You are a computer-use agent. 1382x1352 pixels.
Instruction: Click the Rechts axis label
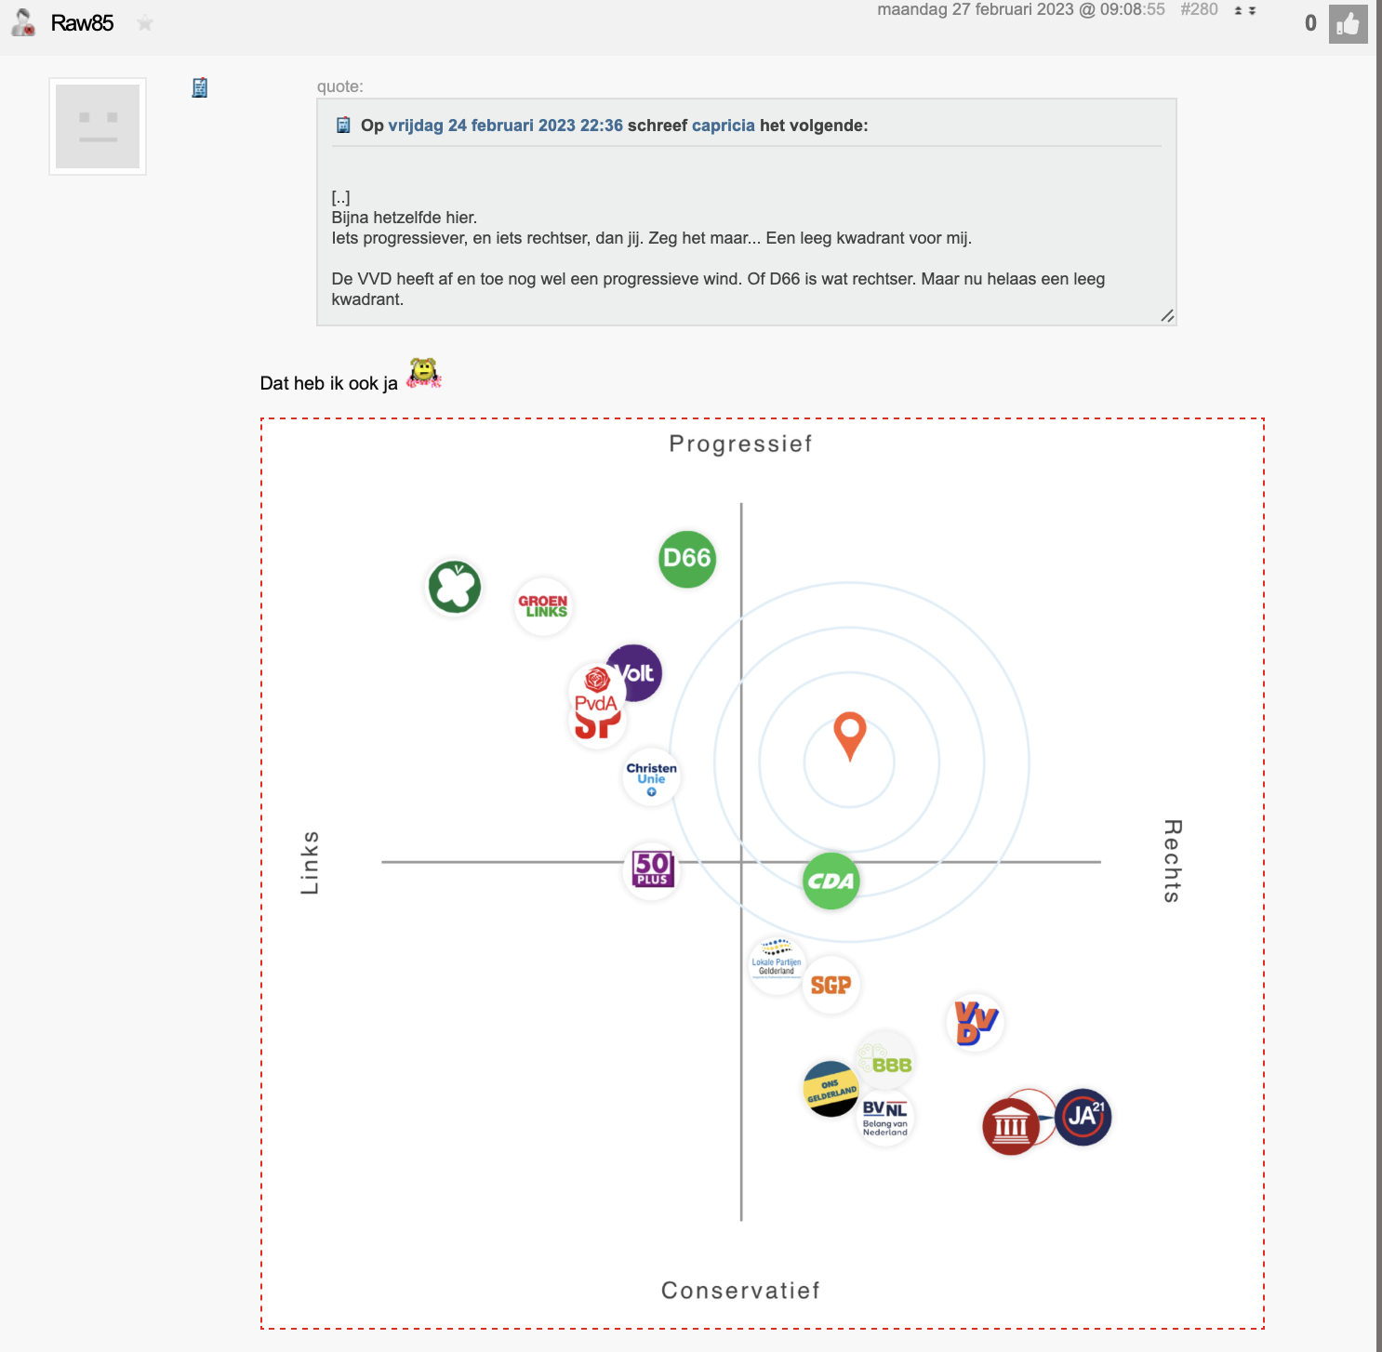[x=1173, y=861]
